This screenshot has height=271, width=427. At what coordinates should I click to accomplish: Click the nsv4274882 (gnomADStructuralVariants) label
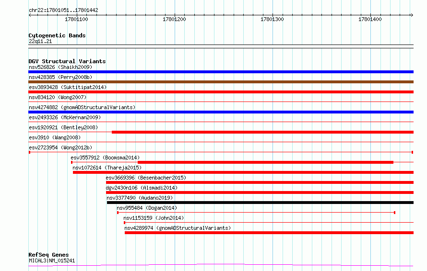click(82, 107)
